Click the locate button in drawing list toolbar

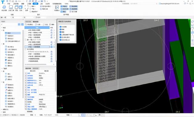coord(45,24)
